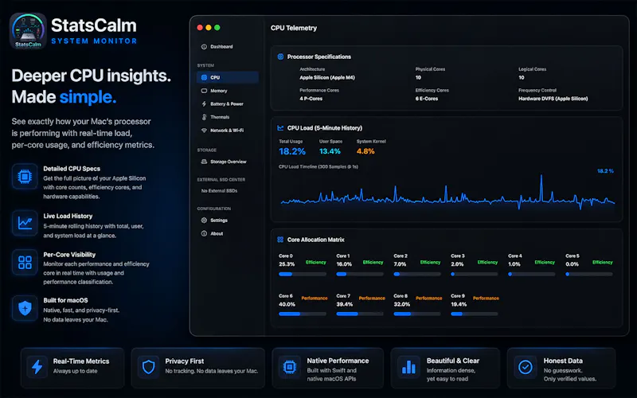This screenshot has width=637, height=398.
Task: Go to Battery & Power section
Action: (x=228, y=104)
